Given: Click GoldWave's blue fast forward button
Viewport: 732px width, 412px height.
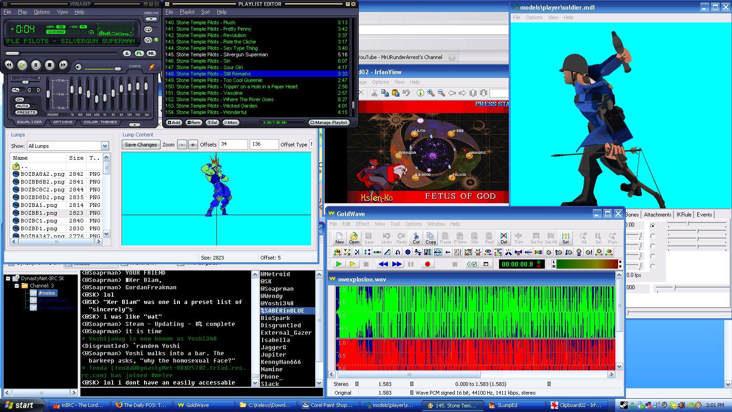Looking at the screenshot, I should click(397, 264).
